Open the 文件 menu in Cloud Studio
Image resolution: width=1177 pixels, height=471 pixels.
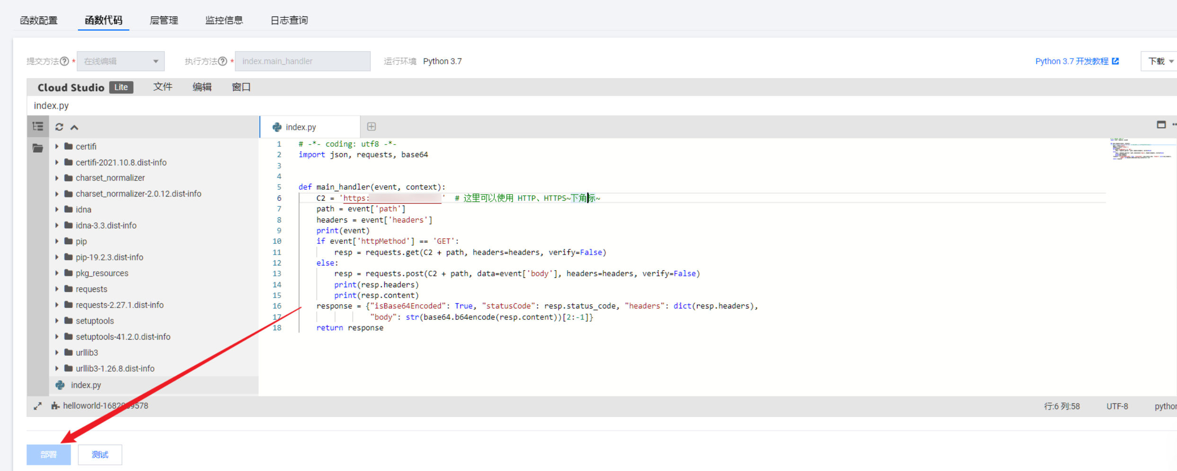[163, 87]
